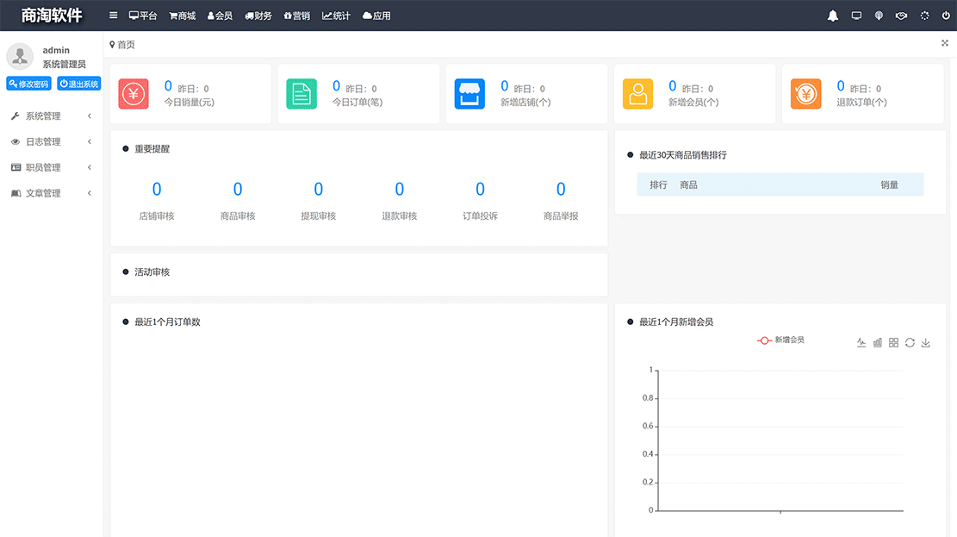This screenshot has width=957, height=537.
Task: Click the 退出系统 button
Action: (x=78, y=84)
